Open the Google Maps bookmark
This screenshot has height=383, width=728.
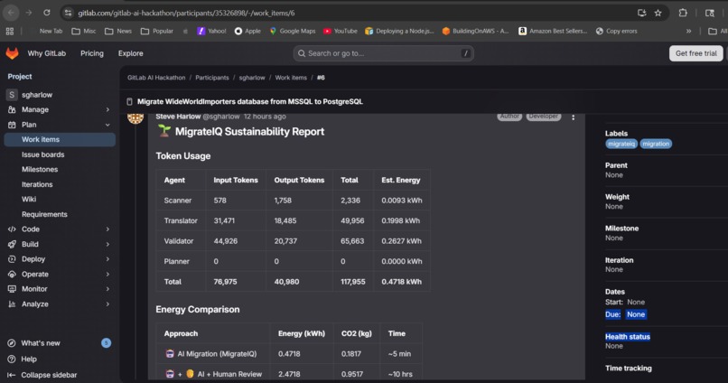[293, 31]
